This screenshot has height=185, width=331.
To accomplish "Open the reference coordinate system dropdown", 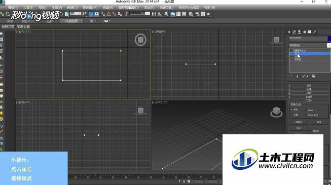I will (76, 13).
